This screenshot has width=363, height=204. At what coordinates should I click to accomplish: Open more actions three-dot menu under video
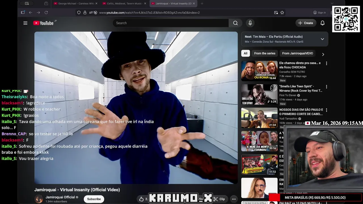point(234,199)
